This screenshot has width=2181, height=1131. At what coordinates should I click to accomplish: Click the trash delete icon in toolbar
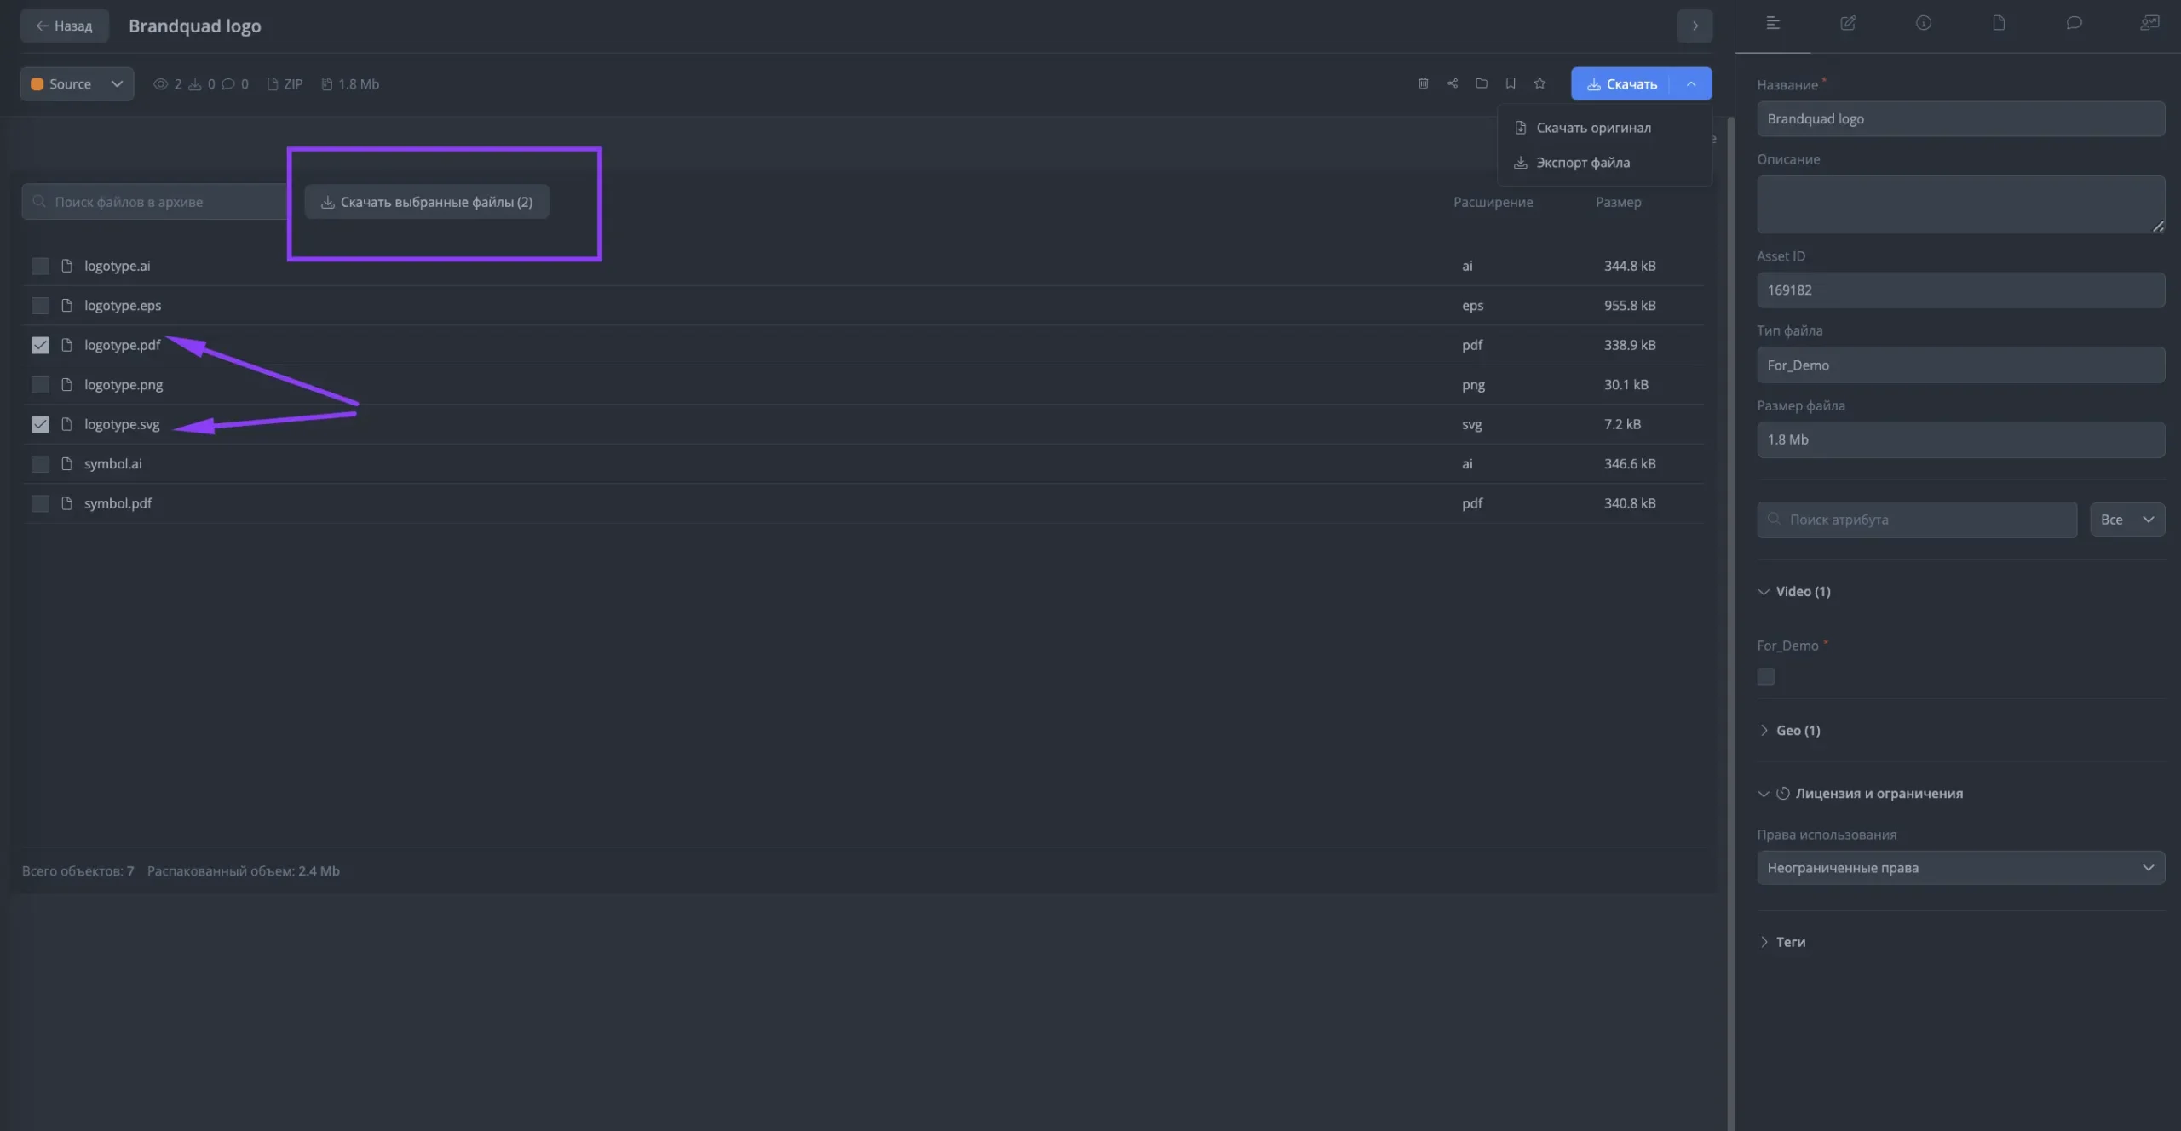pos(1423,83)
